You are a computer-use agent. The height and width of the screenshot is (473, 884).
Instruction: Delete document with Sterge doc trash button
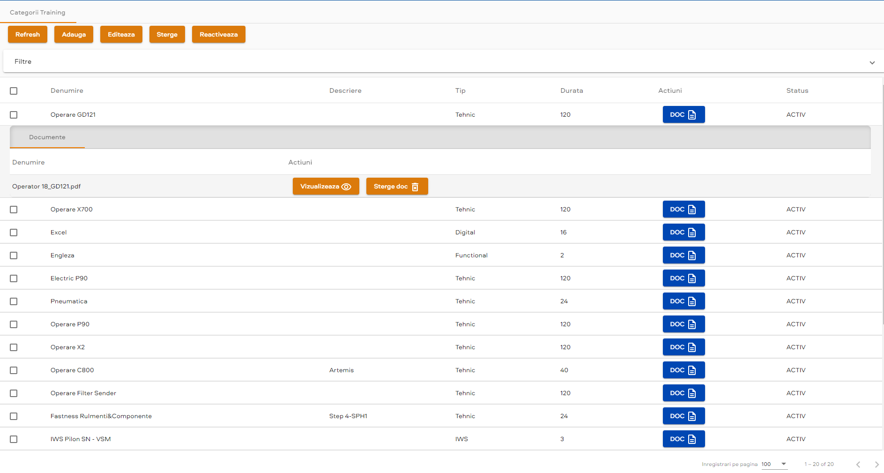(x=396, y=186)
